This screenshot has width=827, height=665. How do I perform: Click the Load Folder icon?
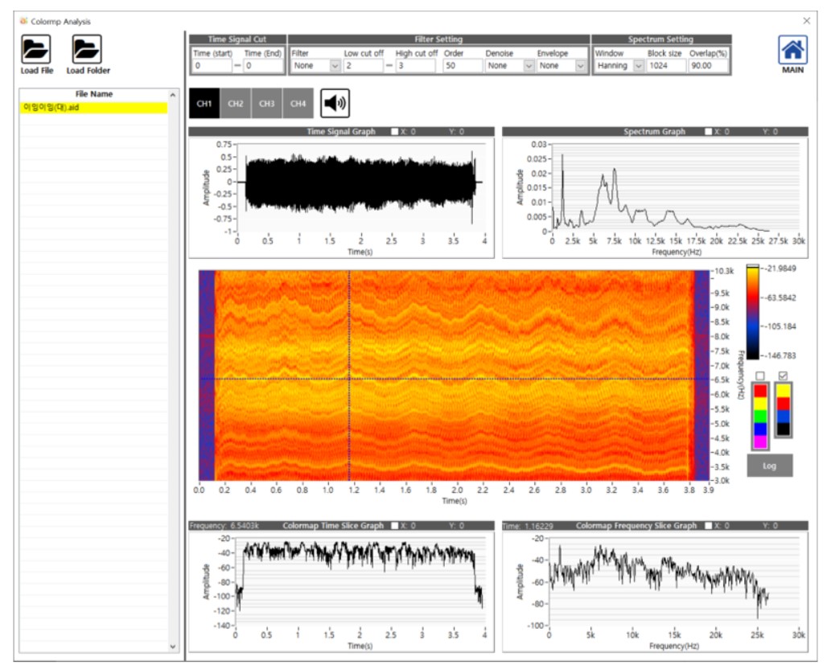(x=87, y=50)
